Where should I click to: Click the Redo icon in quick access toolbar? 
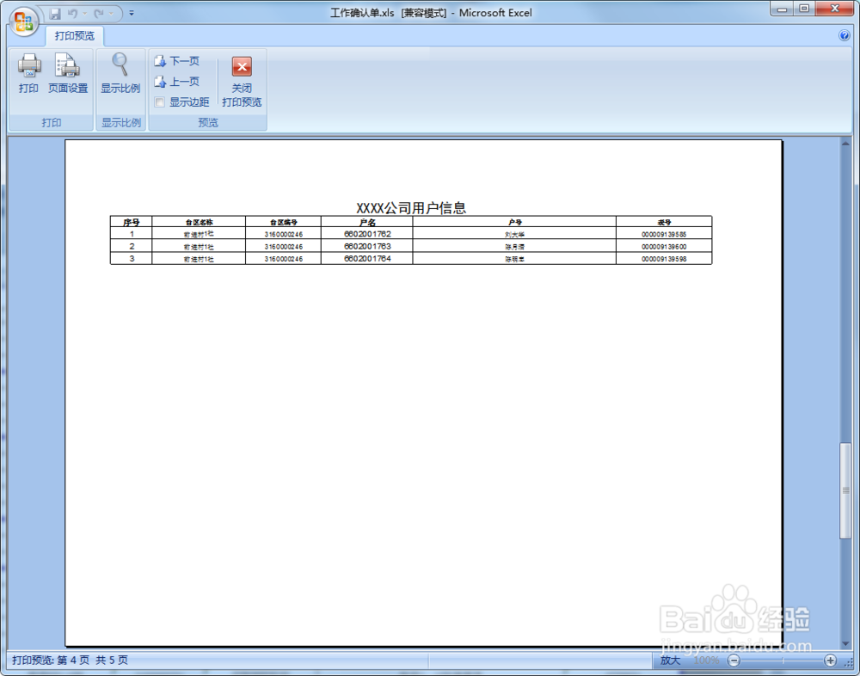[x=99, y=13]
